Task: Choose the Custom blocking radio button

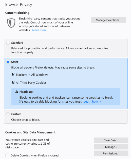Action: click(8, 114)
